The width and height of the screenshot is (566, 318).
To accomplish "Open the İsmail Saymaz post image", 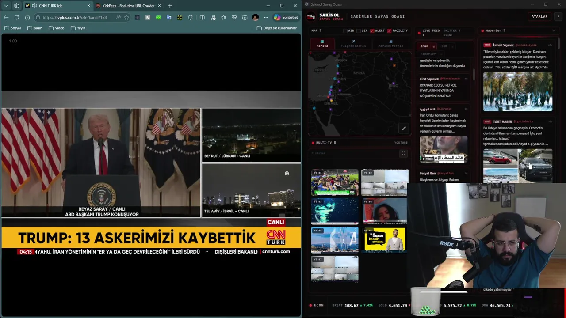I will tap(518, 91).
